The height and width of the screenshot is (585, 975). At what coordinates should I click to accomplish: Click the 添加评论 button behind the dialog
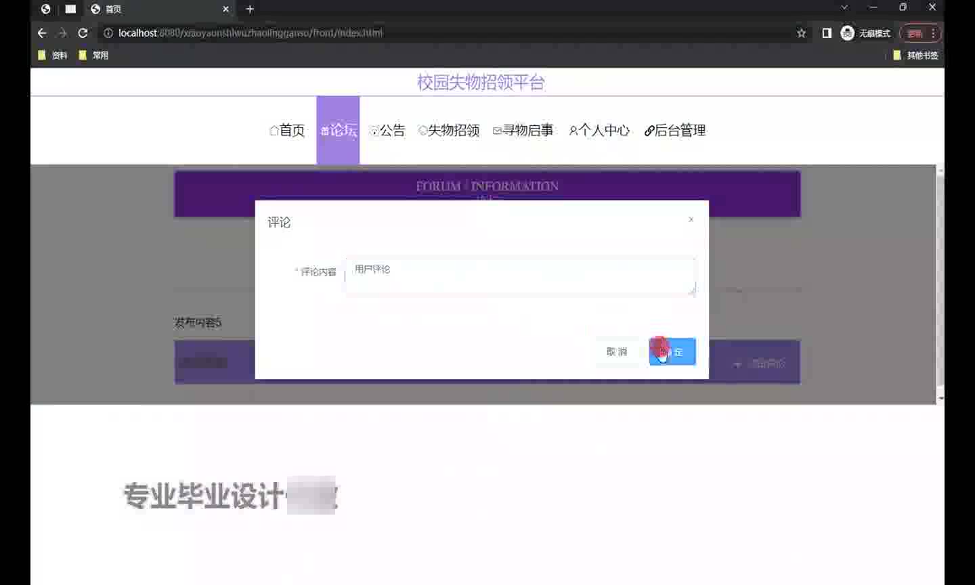pos(760,364)
